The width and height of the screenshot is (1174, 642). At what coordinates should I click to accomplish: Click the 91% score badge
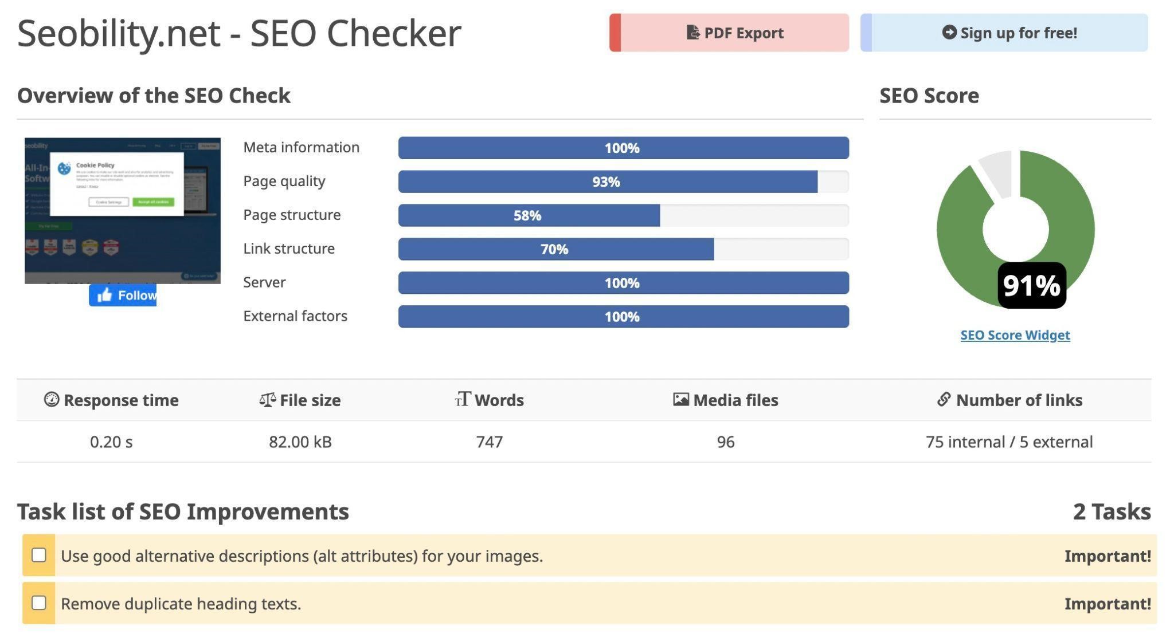[x=1032, y=285]
